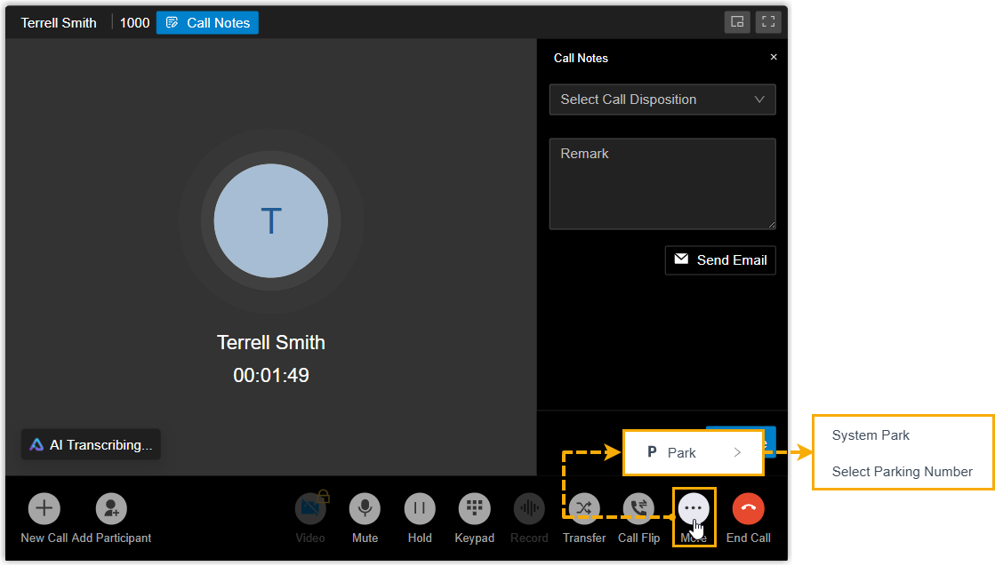Switch to picture-in-picture mini window

click(x=737, y=22)
